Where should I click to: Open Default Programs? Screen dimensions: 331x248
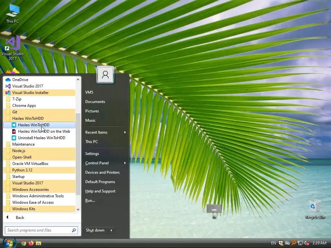click(105, 182)
